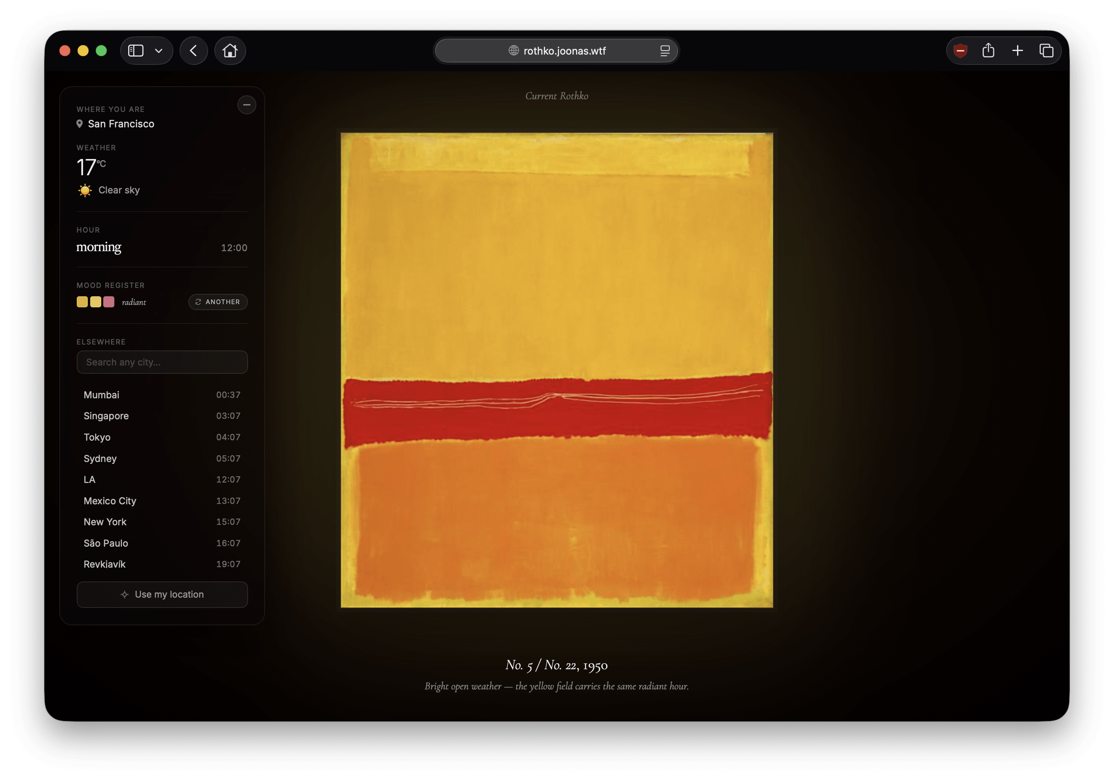
Task: Click the 17°C temperature reading
Action: 91,167
